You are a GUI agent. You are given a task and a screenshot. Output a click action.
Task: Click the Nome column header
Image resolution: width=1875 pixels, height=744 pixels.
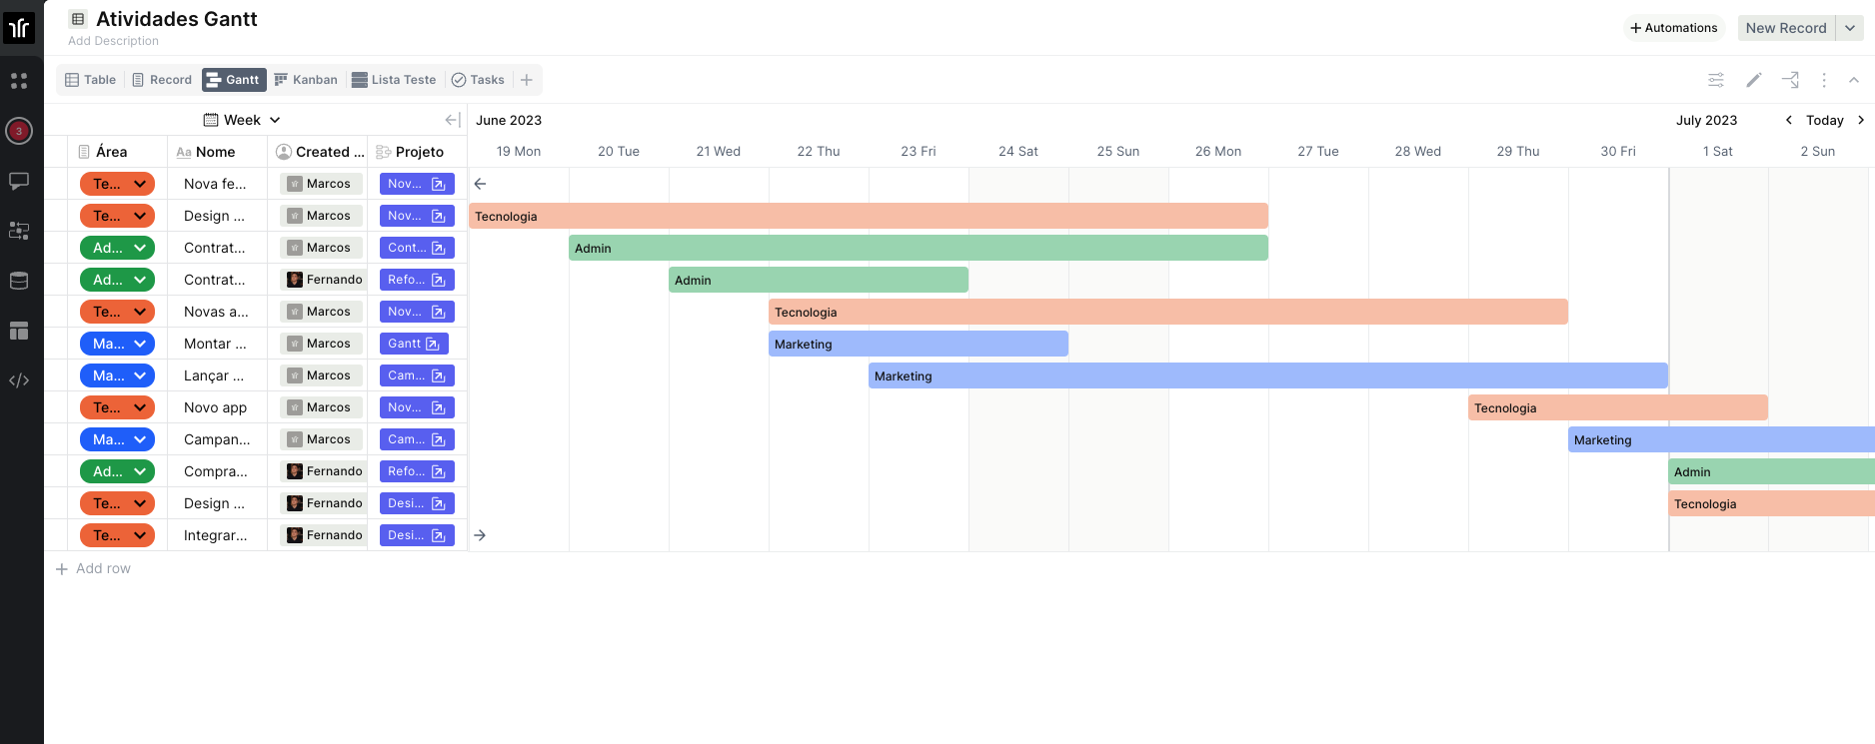pos(217,152)
